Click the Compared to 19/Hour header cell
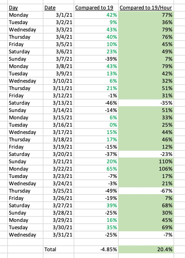The width and height of the screenshot is (185, 258). pyautogui.click(x=146, y=8)
